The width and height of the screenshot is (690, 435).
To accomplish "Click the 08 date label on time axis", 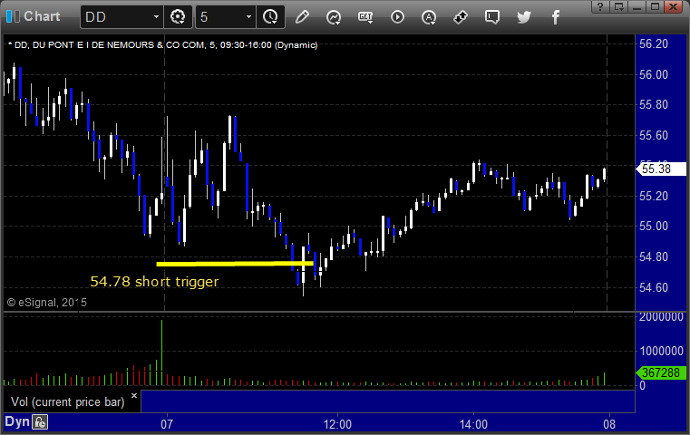I will 609,424.
